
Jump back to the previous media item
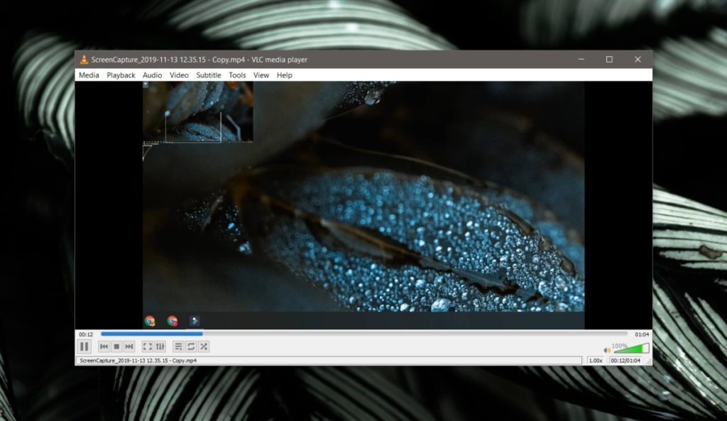tap(104, 346)
